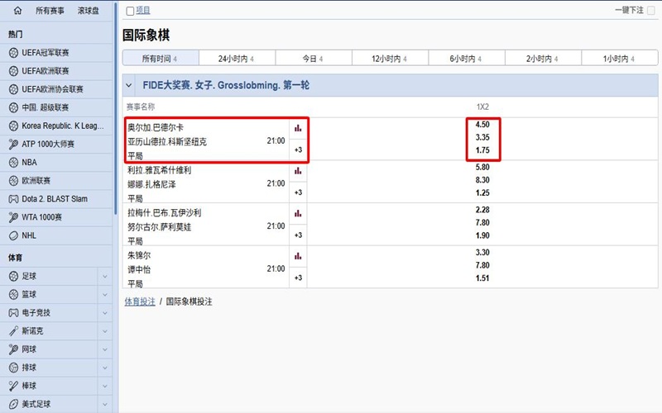This screenshot has height=413, width=662.
Task: Open statistics icon for 拉梅什.巴布.瓦伊沙利 match
Action: coord(298,213)
